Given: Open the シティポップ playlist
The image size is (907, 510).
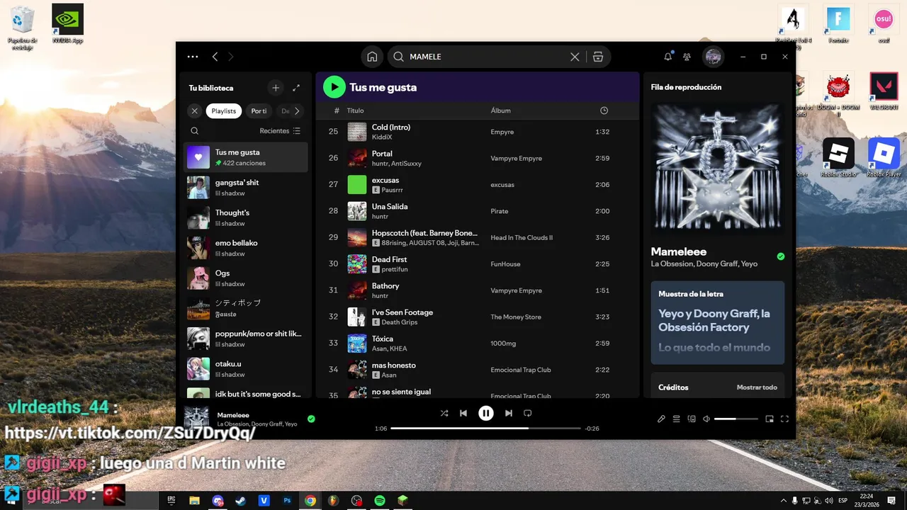Looking at the screenshot, I should pyautogui.click(x=246, y=308).
